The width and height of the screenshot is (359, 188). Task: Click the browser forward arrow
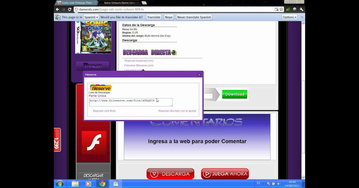[x=63, y=9]
